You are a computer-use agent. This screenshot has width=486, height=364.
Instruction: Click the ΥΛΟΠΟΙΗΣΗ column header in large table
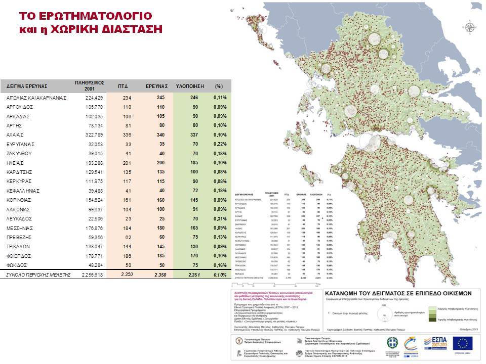190,86
